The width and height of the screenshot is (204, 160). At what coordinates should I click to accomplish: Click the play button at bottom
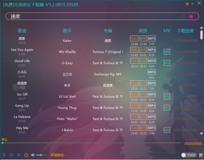(4, 155)
